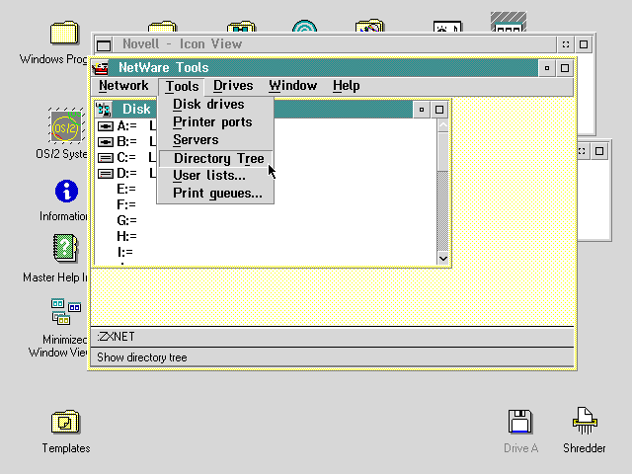Screen dimensions: 632x474
Task: Maximize the Disk drives child window
Action: pos(439,110)
